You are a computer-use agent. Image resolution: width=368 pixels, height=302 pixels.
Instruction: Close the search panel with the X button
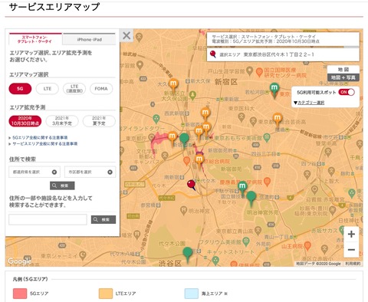tap(127, 35)
